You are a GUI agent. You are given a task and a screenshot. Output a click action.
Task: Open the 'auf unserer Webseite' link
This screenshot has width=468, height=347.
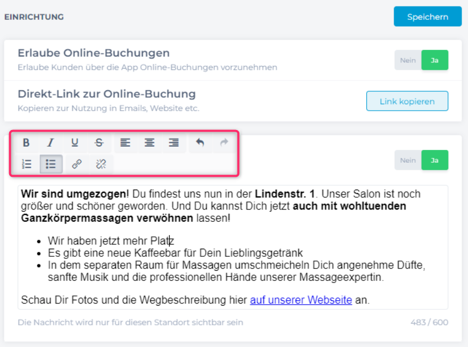tap(301, 300)
